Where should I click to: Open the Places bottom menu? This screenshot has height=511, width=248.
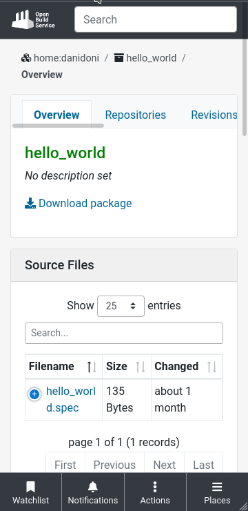[217, 492]
